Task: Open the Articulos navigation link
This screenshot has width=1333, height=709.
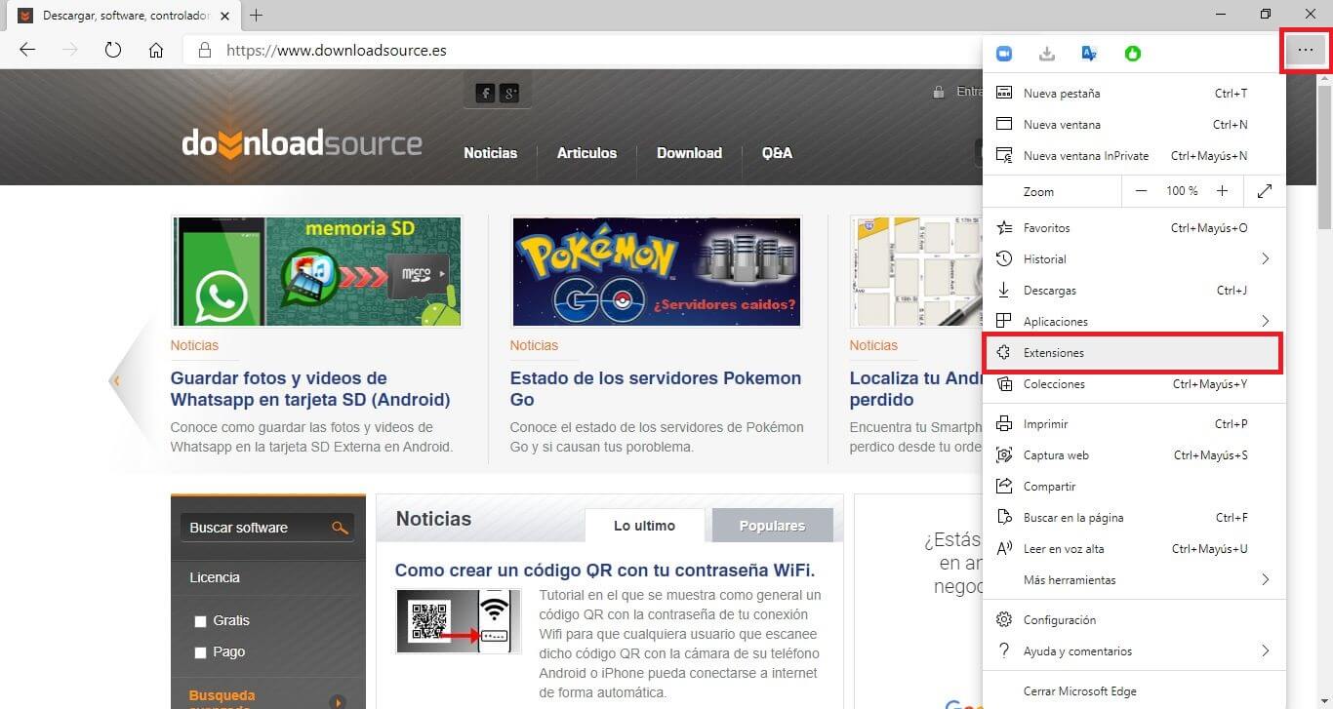Action: [586, 153]
